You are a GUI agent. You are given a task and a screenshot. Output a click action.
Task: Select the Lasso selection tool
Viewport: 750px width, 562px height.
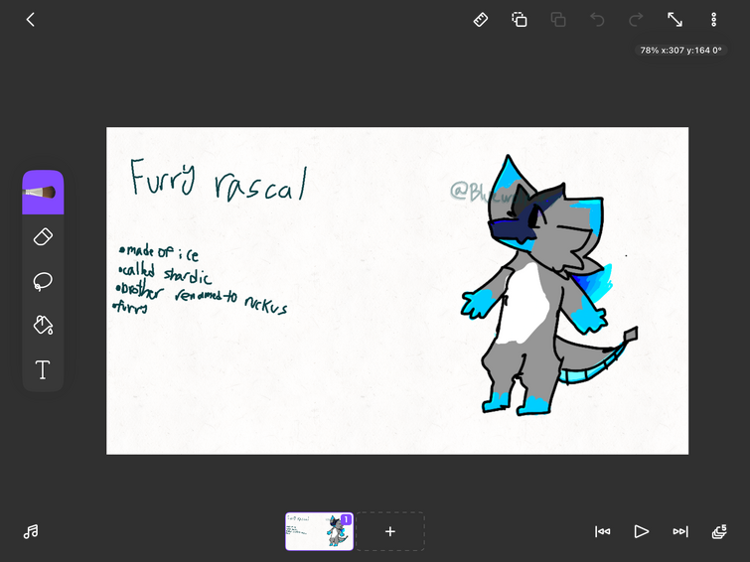point(43,281)
